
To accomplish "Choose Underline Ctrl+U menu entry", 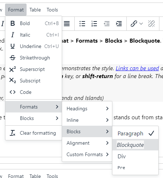I will pos(34,46).
